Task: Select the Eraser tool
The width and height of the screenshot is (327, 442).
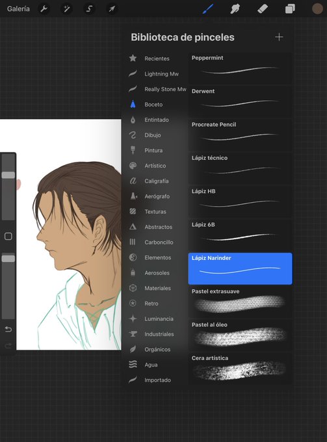Action: pos(263,8)
